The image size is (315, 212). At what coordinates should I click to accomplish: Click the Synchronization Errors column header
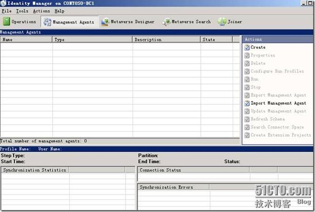click(174, 187)
